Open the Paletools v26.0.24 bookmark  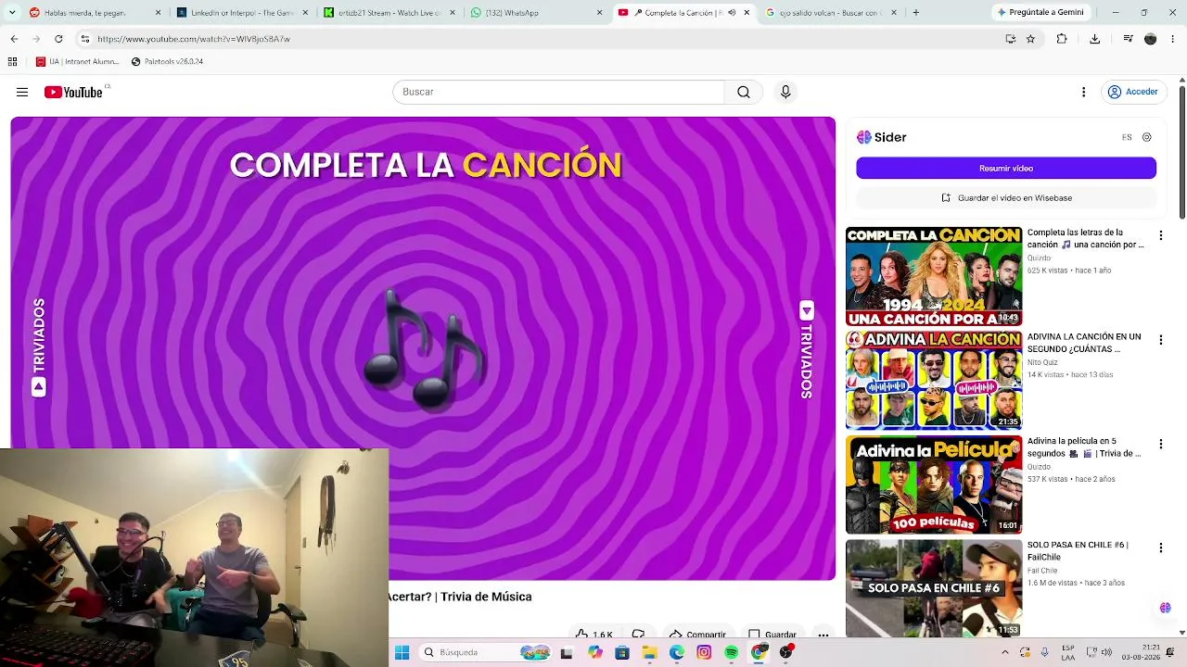click(x=167, y=61)
